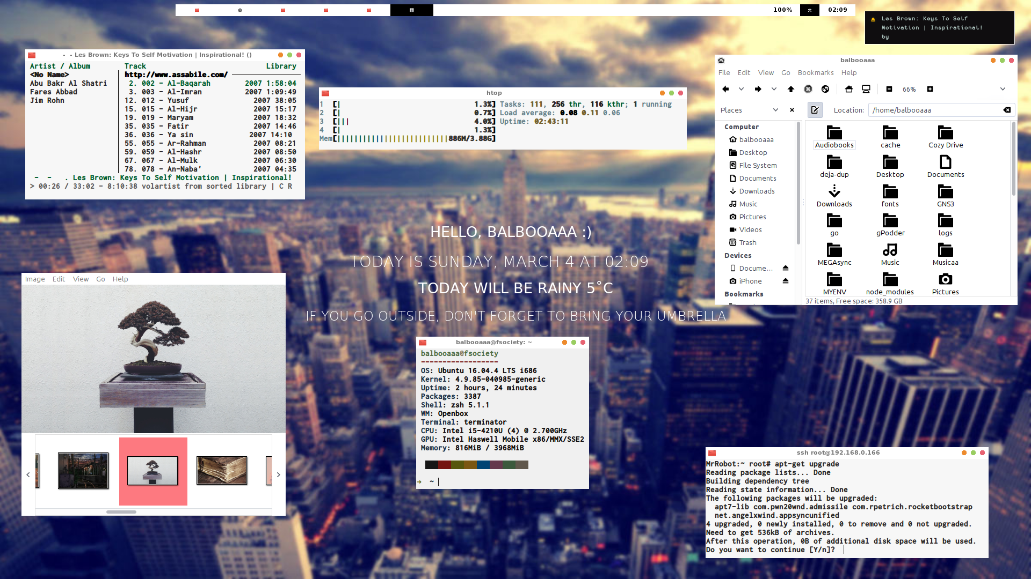This screenshot has height=579, width=1031.
Task: Select the GNS3 folder icon
Action: 946,196
